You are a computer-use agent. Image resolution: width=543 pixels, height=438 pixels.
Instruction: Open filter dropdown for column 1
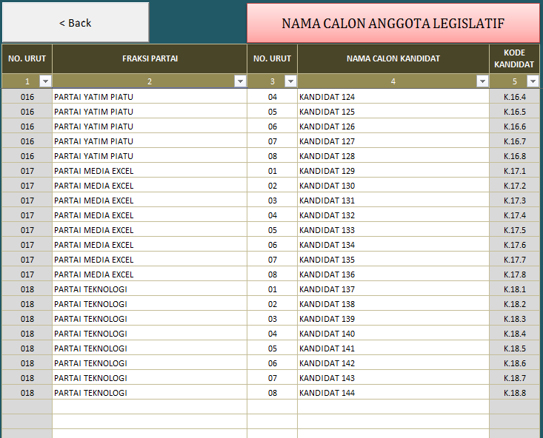(x=45, y=81)
